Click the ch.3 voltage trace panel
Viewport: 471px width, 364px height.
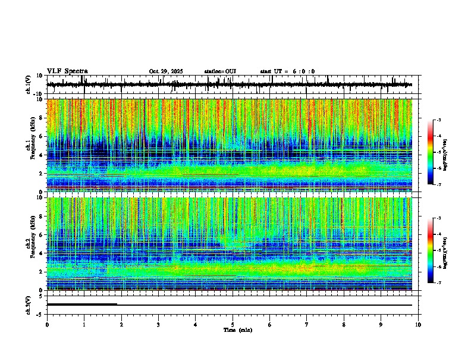coord(234,305)
